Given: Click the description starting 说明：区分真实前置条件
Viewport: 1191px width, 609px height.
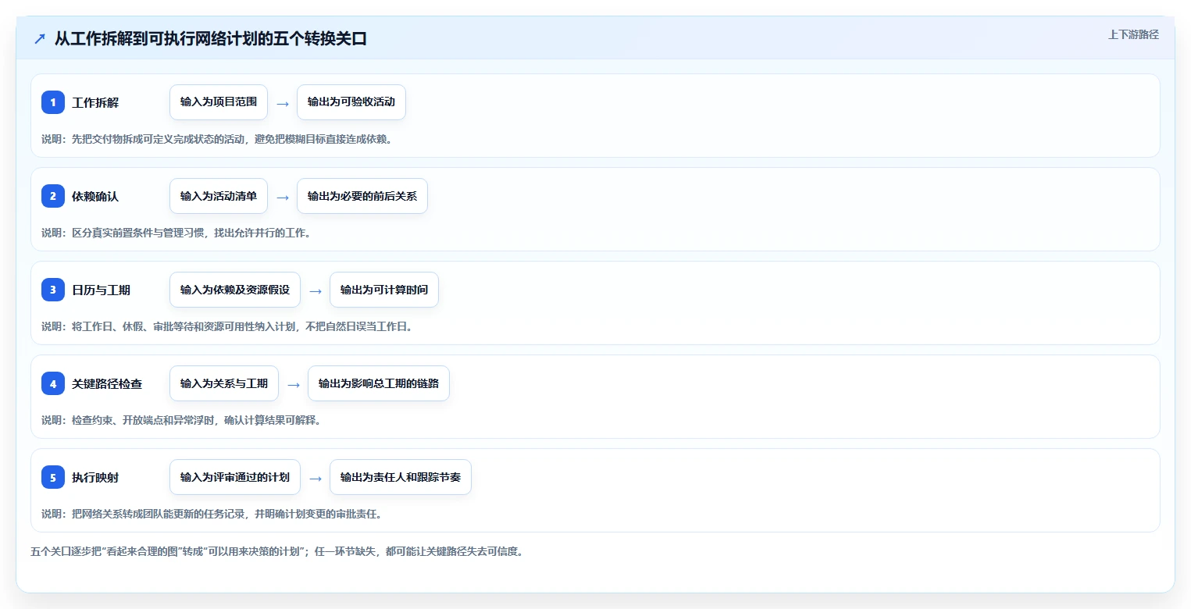Looking at the screenshot, I should tap(176, 233).
